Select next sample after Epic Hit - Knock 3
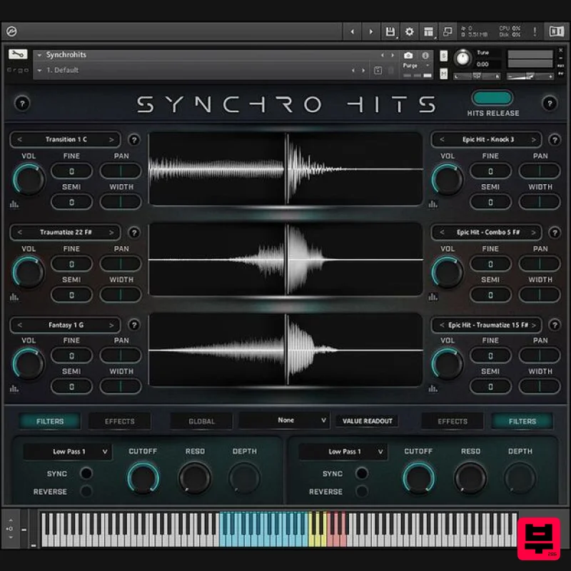 [x=533, y=140]
